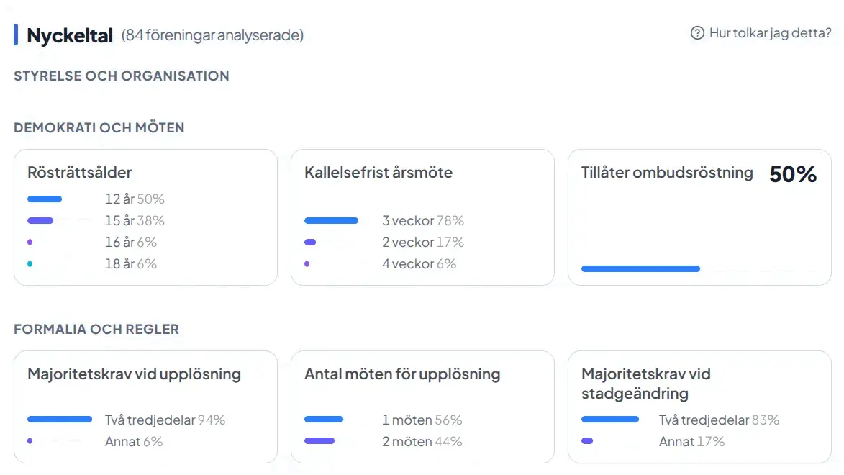Click the purple bar for 2 veckor
Image resolution: width=844 pixels, height=475 pixels.
(x=309, y=242)
